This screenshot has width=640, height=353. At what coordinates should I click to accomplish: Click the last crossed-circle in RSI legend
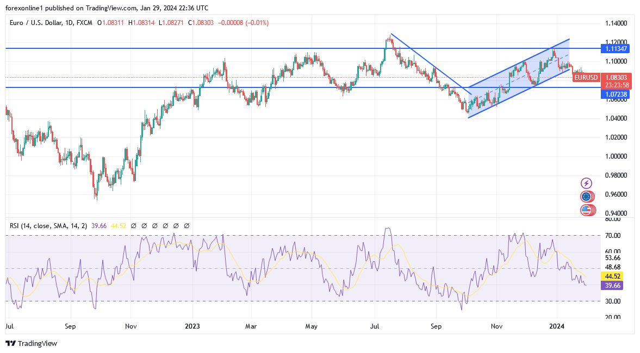(x=187, y=225)
